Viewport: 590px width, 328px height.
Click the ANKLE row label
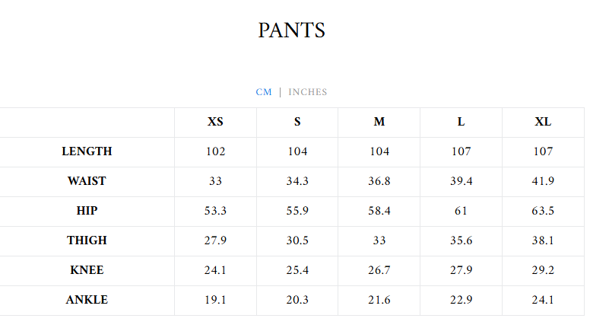87,300
